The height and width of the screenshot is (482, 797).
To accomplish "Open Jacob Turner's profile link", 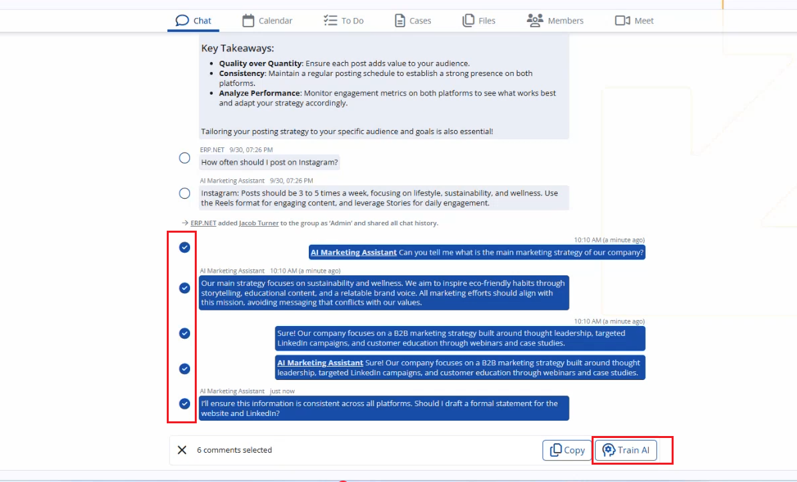I will (259, 223).
